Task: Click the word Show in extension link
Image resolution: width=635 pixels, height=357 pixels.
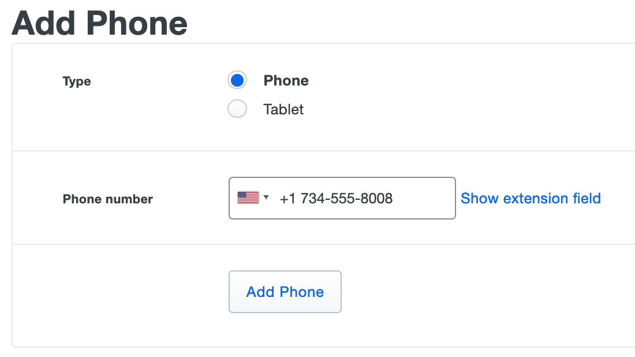Action: [x=480, y=199]
